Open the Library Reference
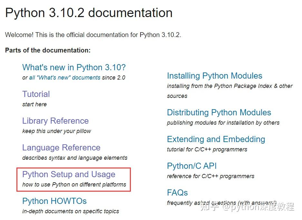Viewport: 302px width, 220px height. [55, 120]
